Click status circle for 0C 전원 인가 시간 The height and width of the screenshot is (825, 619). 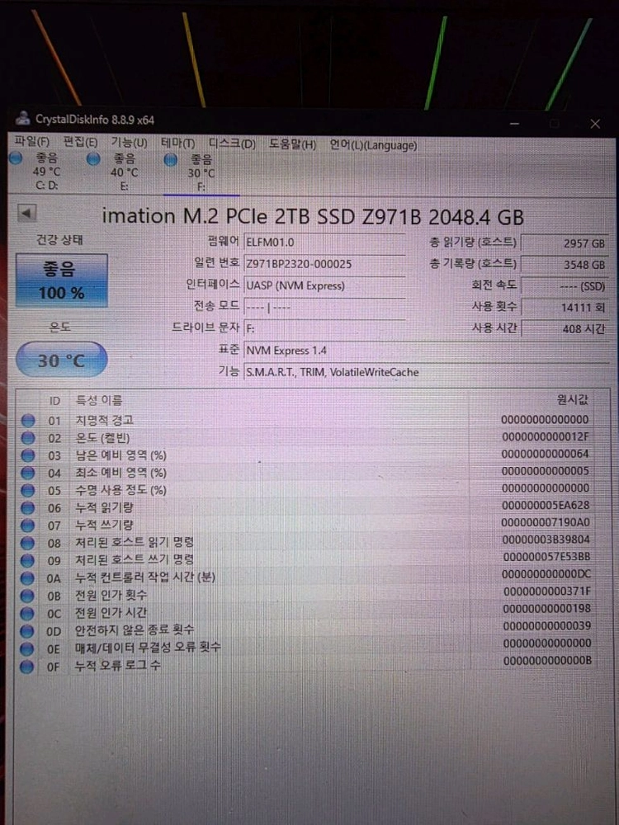pos(27,614)
